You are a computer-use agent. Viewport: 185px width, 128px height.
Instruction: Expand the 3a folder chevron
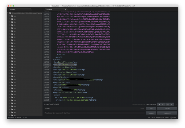click(x=10, y=82)
